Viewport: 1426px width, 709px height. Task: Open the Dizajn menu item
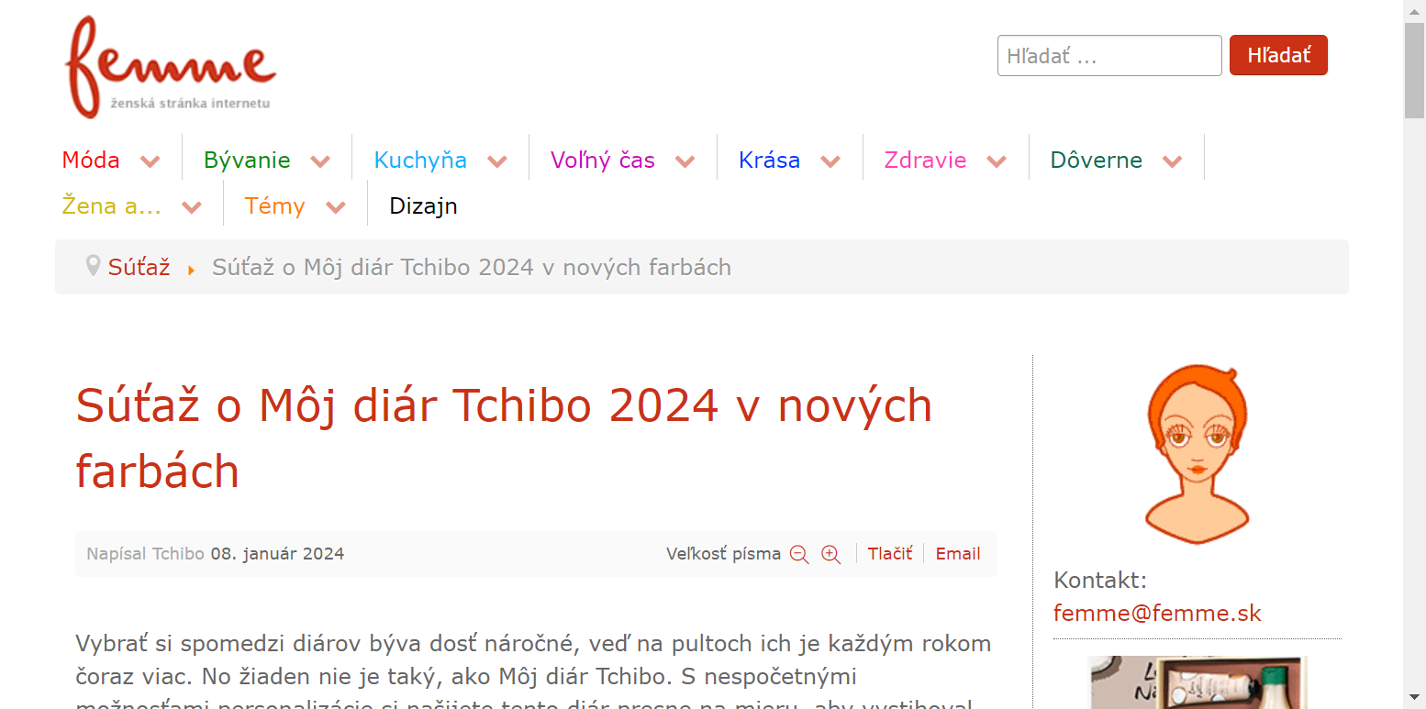(424, 205)
